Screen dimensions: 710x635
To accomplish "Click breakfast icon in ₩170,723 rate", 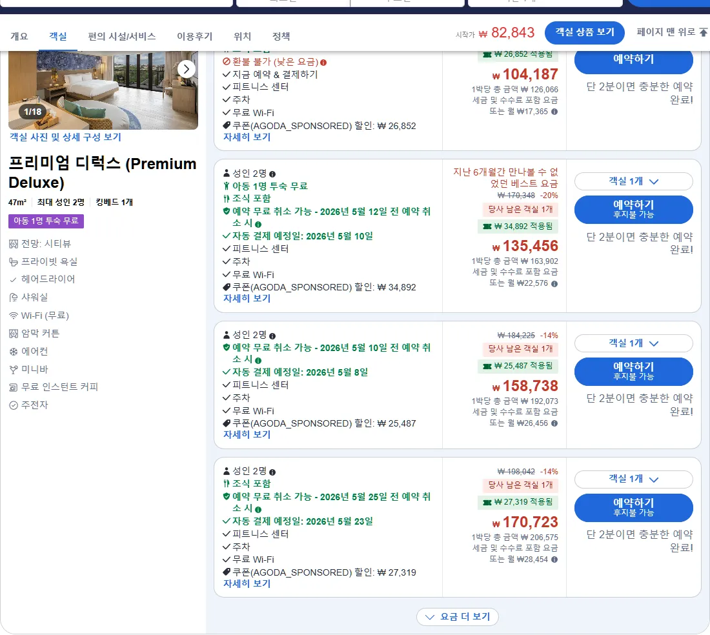I will coord(227,484).
